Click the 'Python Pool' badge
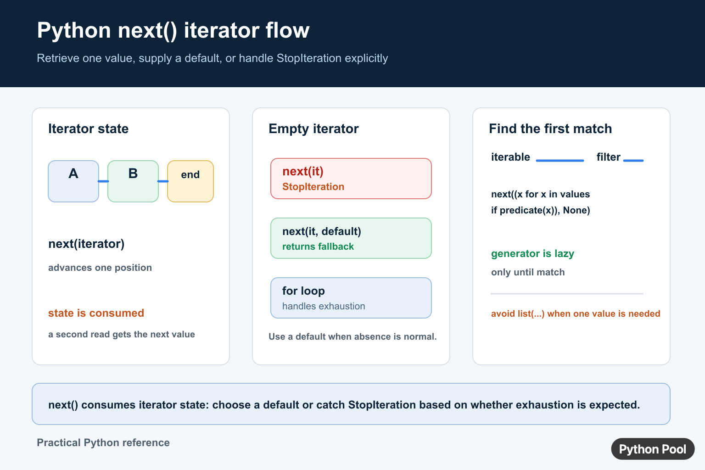The image size is (705, 470). click(653, 449)
